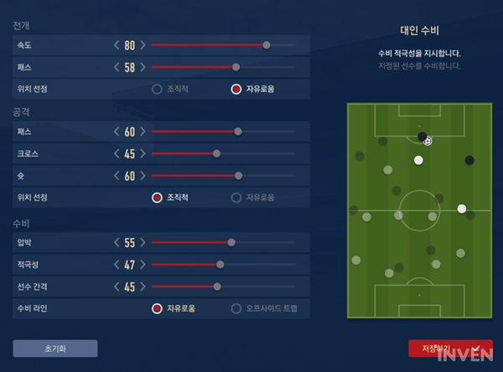This screenshot has height=372, width=503.
Task: Increase 적극성 value with right arrow
Action: pyautogui.click(x=143, y=265)
